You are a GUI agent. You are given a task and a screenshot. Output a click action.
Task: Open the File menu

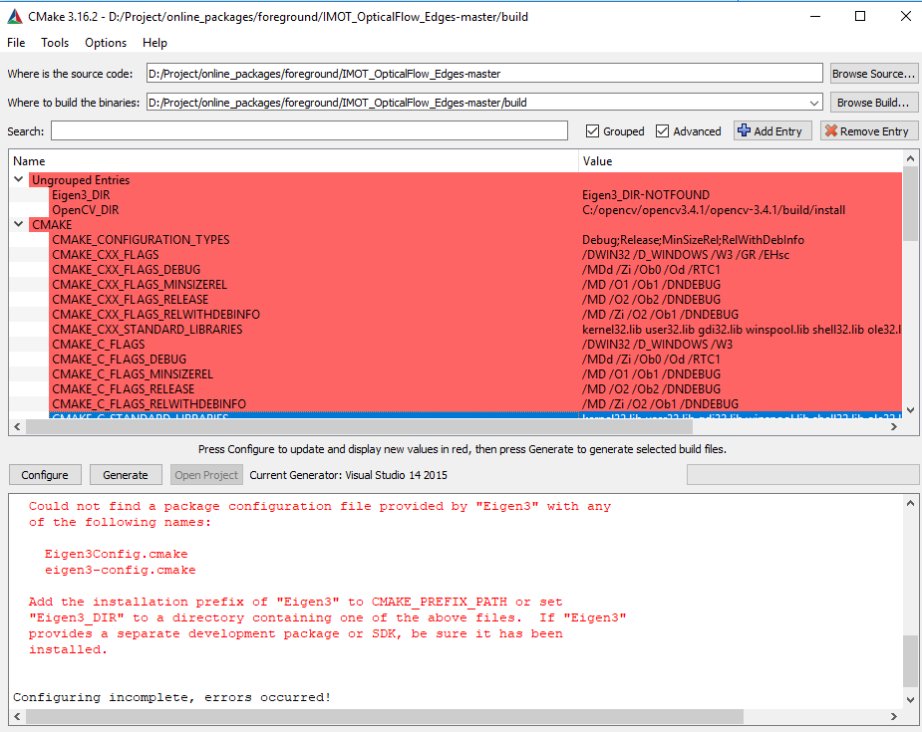16,42
